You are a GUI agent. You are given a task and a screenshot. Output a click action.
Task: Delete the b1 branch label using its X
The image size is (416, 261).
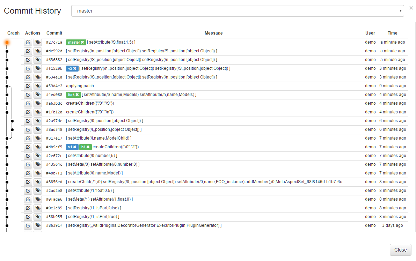tap(88, 147)
